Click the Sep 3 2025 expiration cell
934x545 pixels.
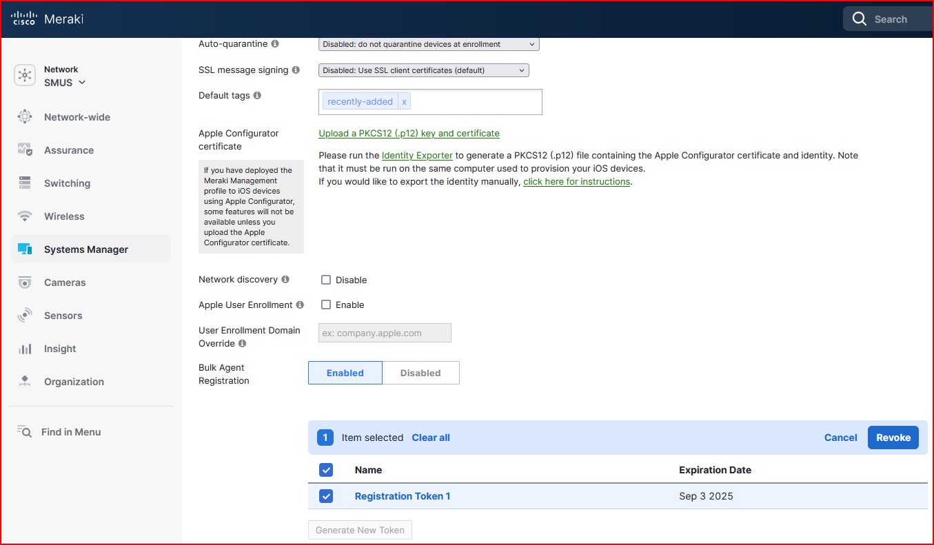(x=706, y=496)
